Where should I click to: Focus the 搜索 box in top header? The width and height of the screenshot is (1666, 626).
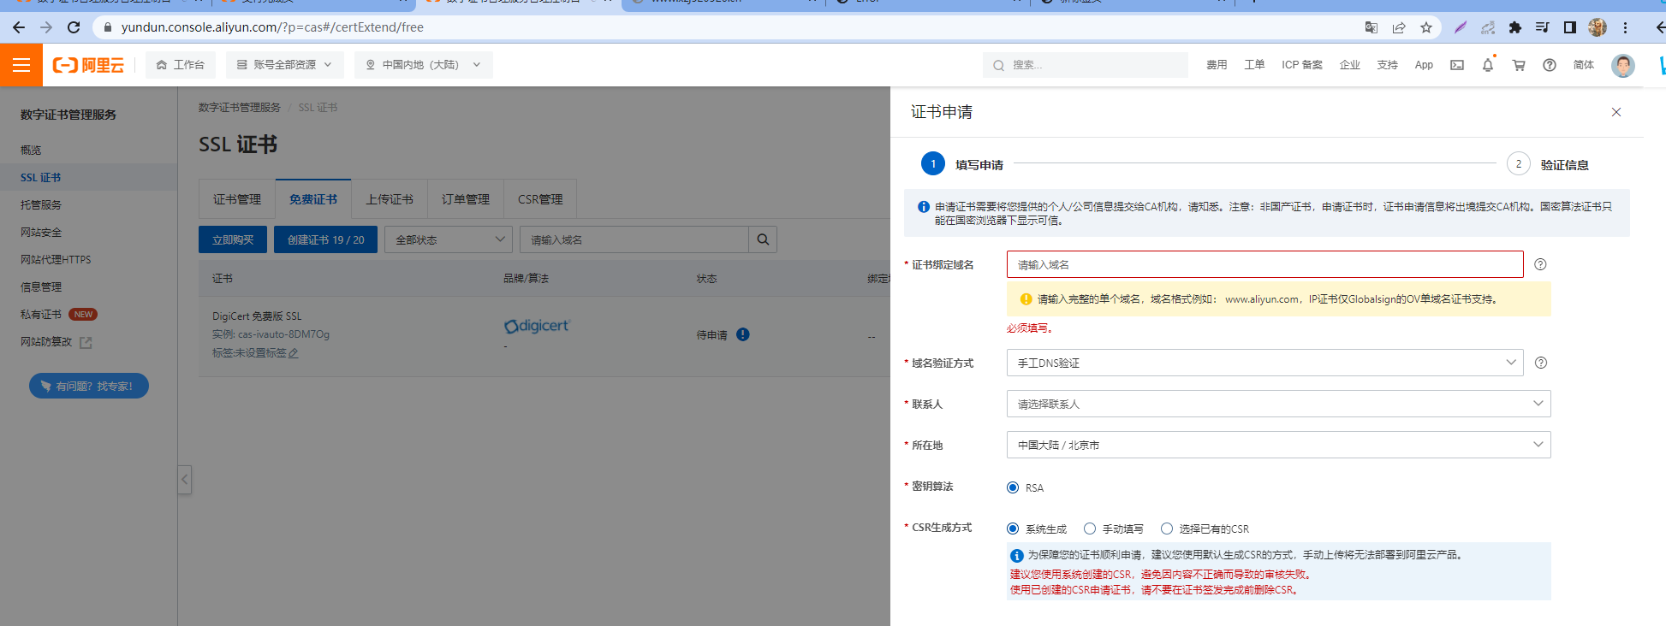1086,65
